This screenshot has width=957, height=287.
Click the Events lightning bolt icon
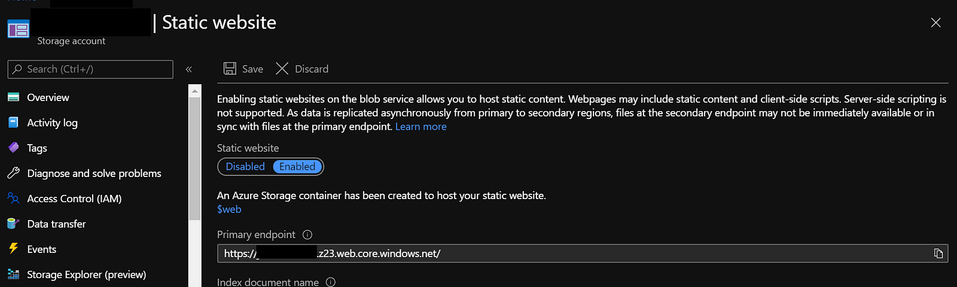pos(13,249)
